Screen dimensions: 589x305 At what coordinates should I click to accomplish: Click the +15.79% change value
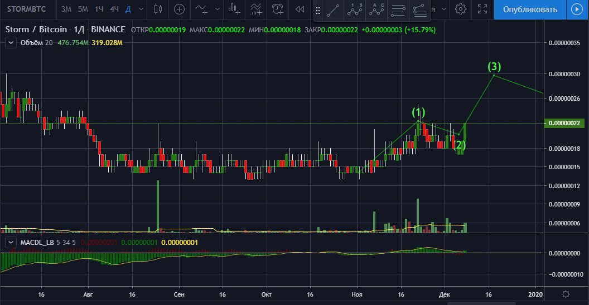[x=420, y=29]
